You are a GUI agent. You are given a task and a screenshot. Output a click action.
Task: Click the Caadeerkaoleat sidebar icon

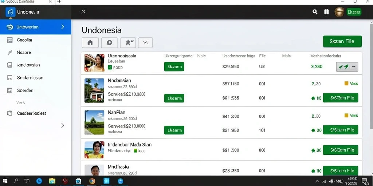coord(10,113)
